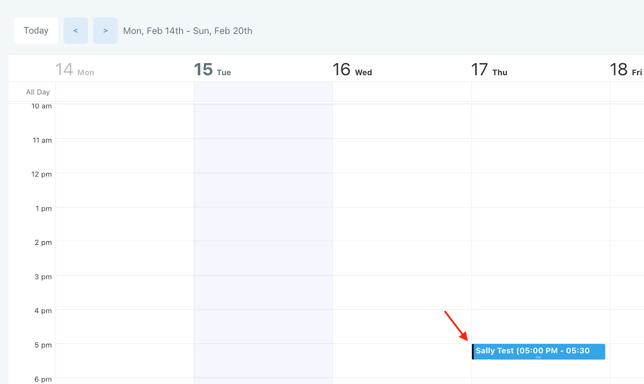This screenshot has height=384, width=644.
Task: Click the 10 am slot on Thursday 17
Action: coord(541,121)
